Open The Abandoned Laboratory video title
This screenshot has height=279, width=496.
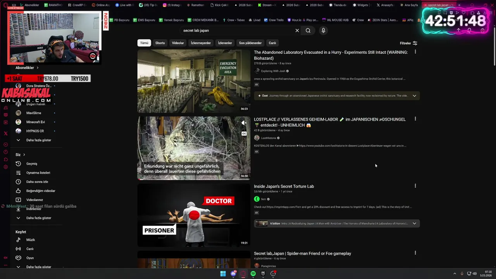point(331,55)
